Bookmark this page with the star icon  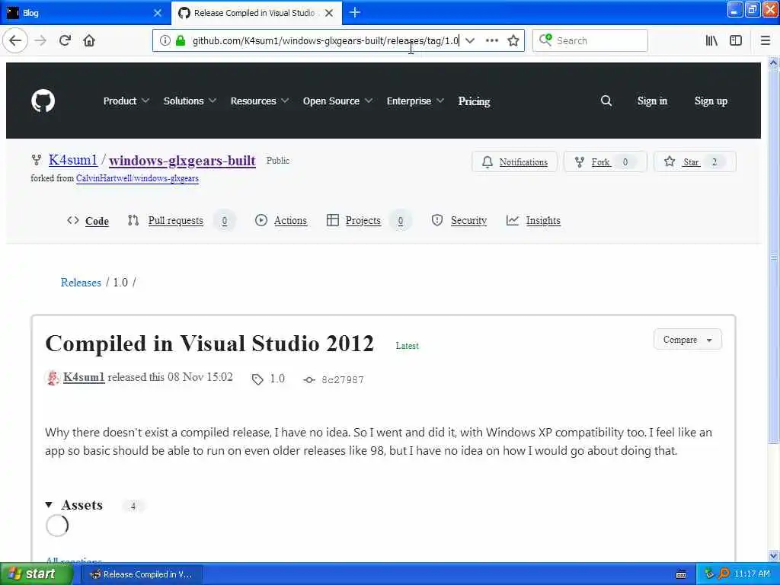coord(513,40)
